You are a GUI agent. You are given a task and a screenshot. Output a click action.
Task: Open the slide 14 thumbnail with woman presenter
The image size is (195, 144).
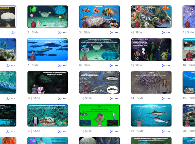(151, 82)
